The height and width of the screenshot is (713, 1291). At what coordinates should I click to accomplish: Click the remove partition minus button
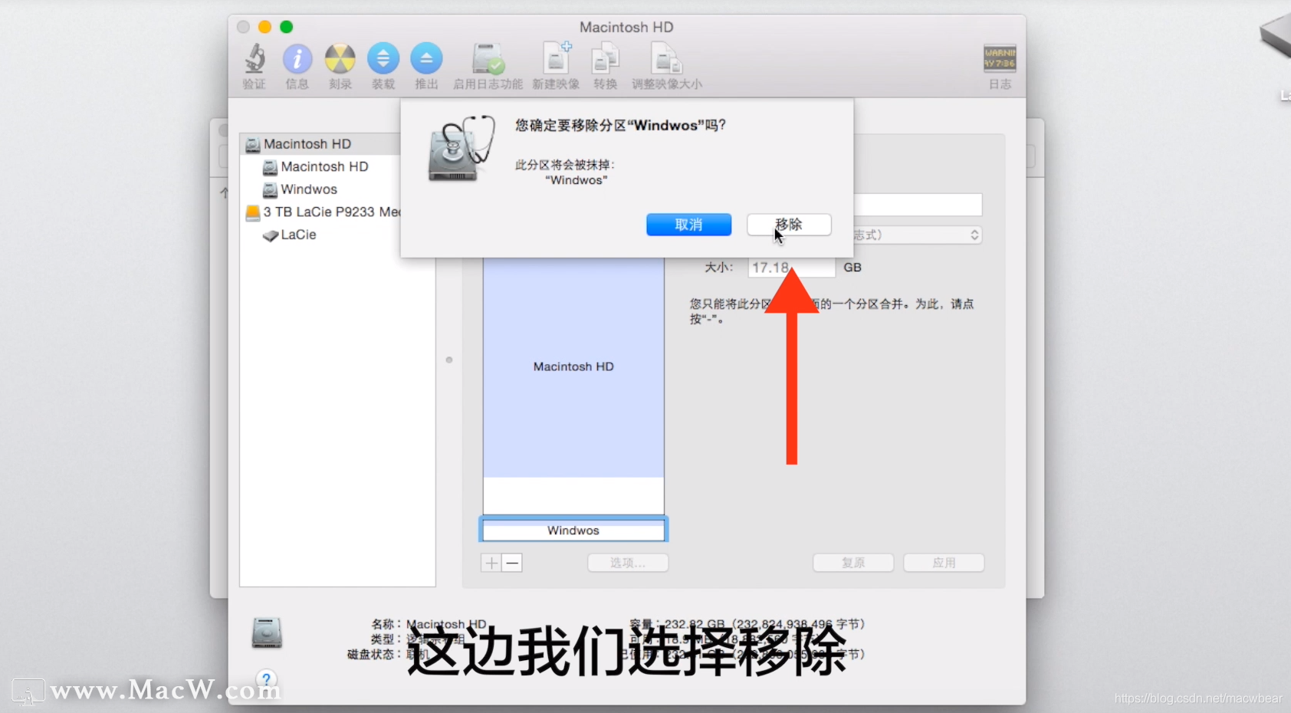tap(512, 563)
